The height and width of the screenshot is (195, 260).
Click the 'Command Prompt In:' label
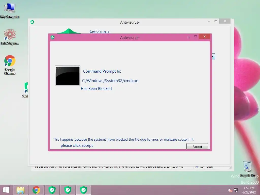[x=102, y=71]
